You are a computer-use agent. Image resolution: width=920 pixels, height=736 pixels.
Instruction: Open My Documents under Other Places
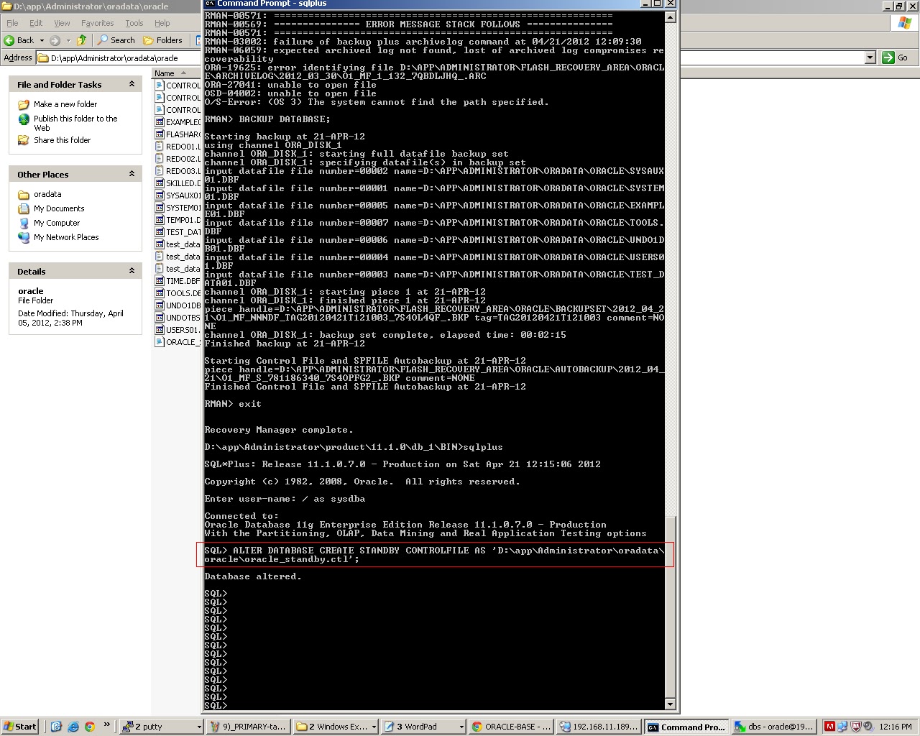(58, 208)
